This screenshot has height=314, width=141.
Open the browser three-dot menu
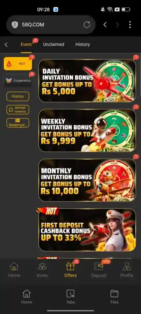coord(130,25)
